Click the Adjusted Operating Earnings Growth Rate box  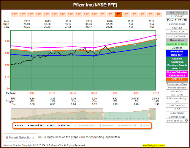177,63
